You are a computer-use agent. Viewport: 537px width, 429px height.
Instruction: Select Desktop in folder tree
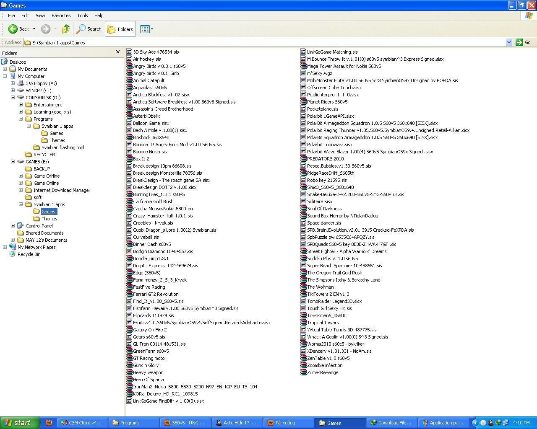(18, 62)
